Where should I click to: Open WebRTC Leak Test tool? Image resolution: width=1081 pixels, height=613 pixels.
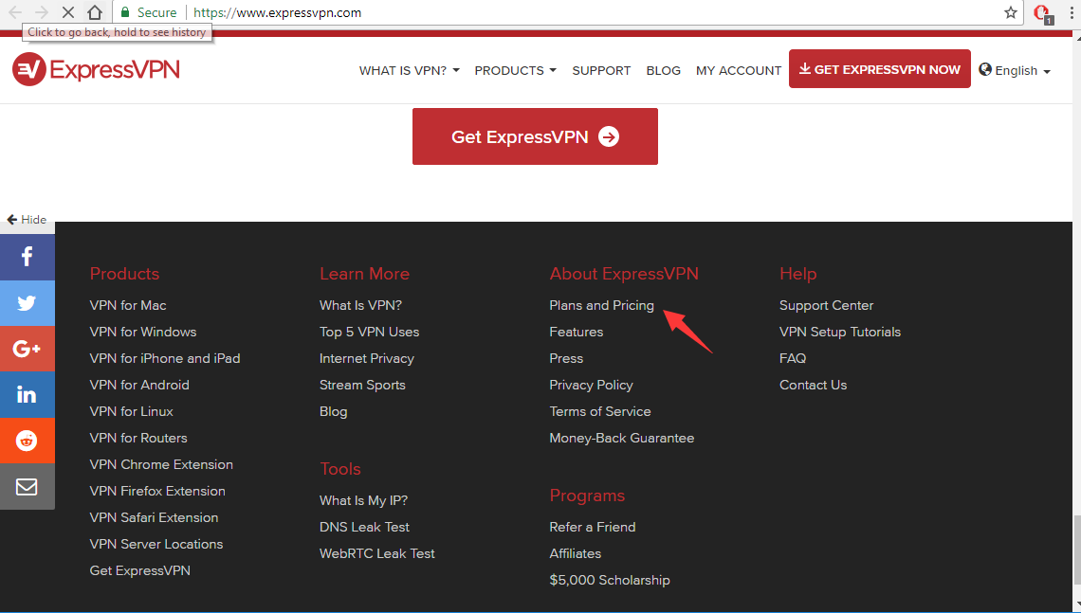point(377,553)
